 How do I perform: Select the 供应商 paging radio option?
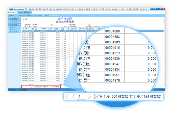coord(9,29)
